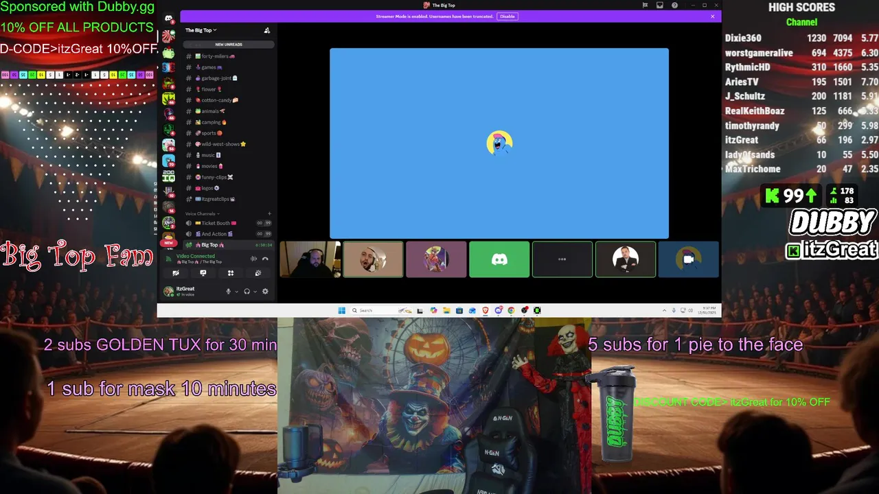Viewport: 879px width, 494px height.
Task: Open the taskbar clock and date
Action: [707, 310]
